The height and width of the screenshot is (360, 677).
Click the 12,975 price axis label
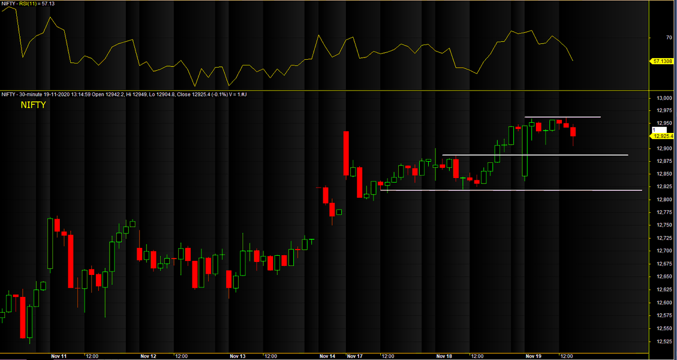point(663,110)
